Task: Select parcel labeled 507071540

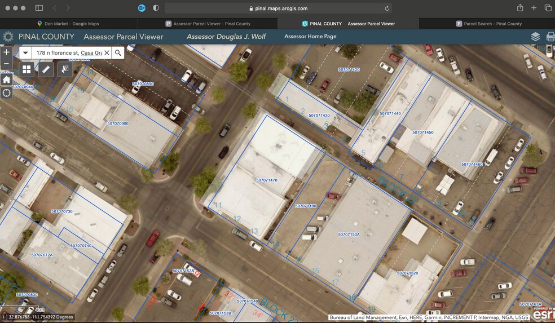Action: [248, 301]
